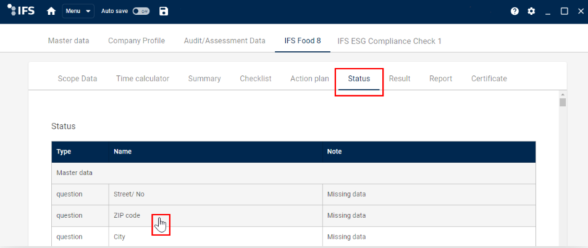
Task: Click the vertical scrollbar thumb
Action: coord(563,102)
